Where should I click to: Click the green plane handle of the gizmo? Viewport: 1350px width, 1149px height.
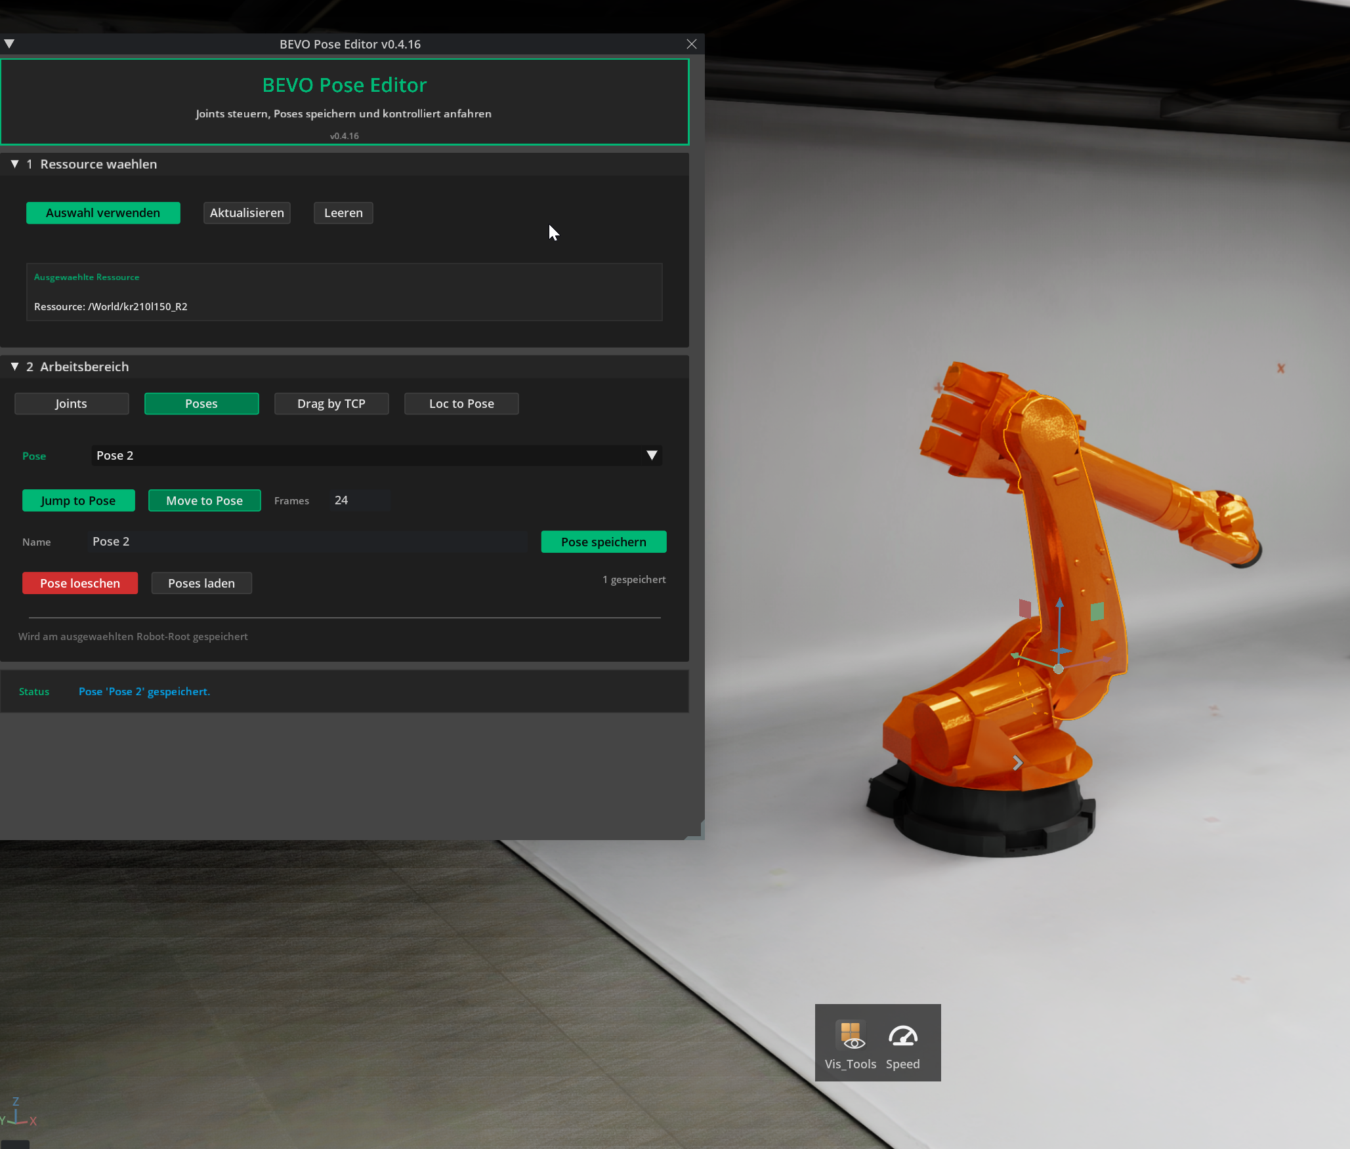point(1097,611)
